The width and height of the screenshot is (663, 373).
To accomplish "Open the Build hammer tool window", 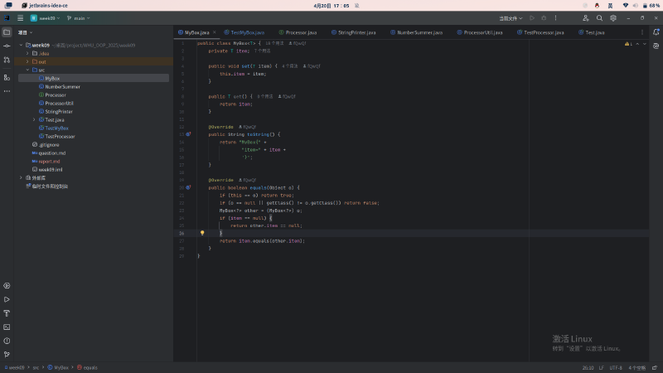I will 7,313.
